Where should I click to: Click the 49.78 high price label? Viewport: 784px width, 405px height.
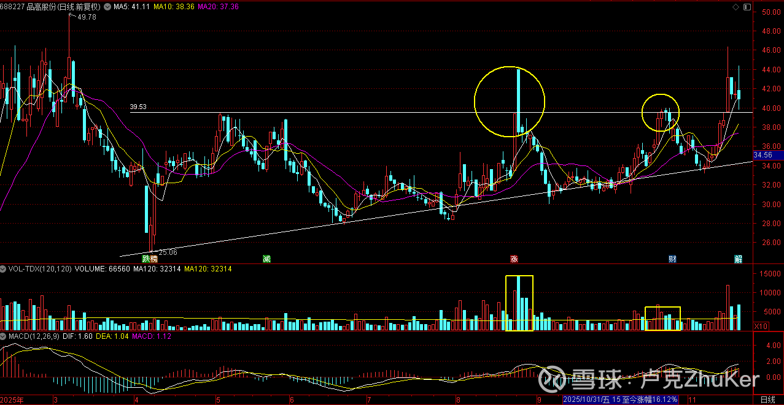coord(87,17)
